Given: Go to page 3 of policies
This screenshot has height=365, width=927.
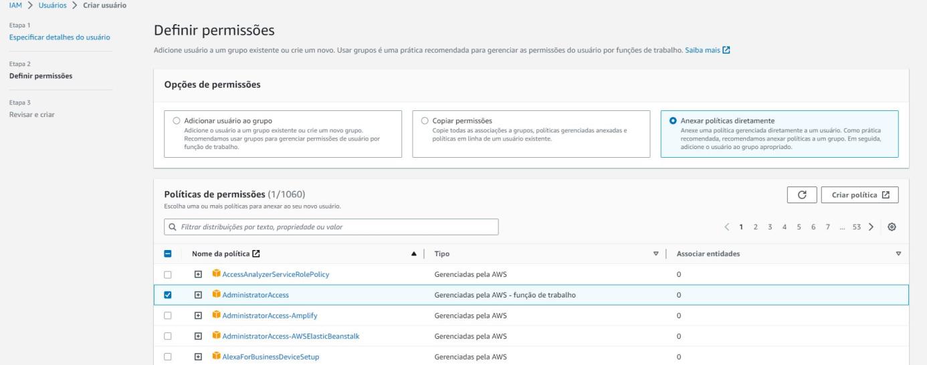Looking at the screenshot, I should coord(770,227).
